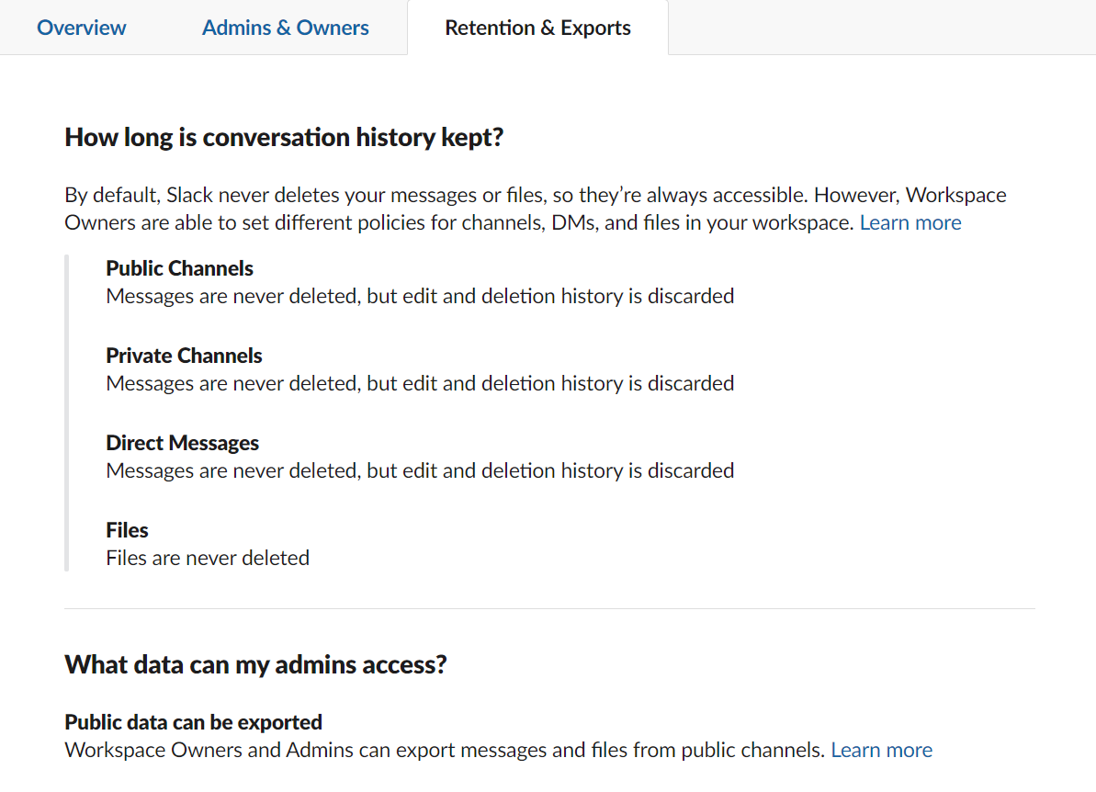Click the What data can admins access heading
This screenshot has width=1096, height=792.
[x=255, y=664]
